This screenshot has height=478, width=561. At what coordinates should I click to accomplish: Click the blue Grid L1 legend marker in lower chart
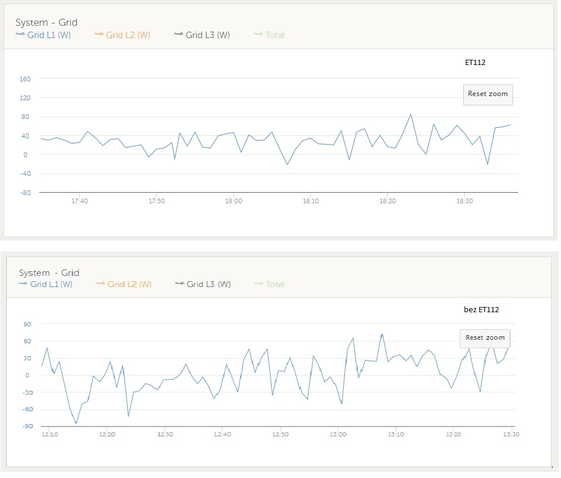click(x=23, y=284)
